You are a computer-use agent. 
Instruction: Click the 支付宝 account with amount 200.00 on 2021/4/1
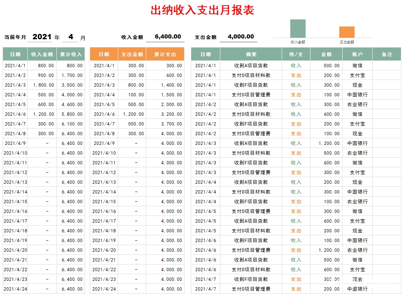click(x=357, y=75)
